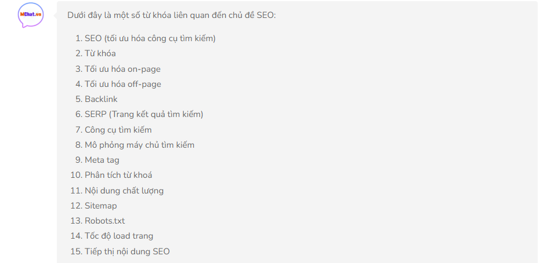Image resolution: width=554 pixels, height=263 pixels.
Task: Click the "Từ khóa" list entry
Action: 100,53
